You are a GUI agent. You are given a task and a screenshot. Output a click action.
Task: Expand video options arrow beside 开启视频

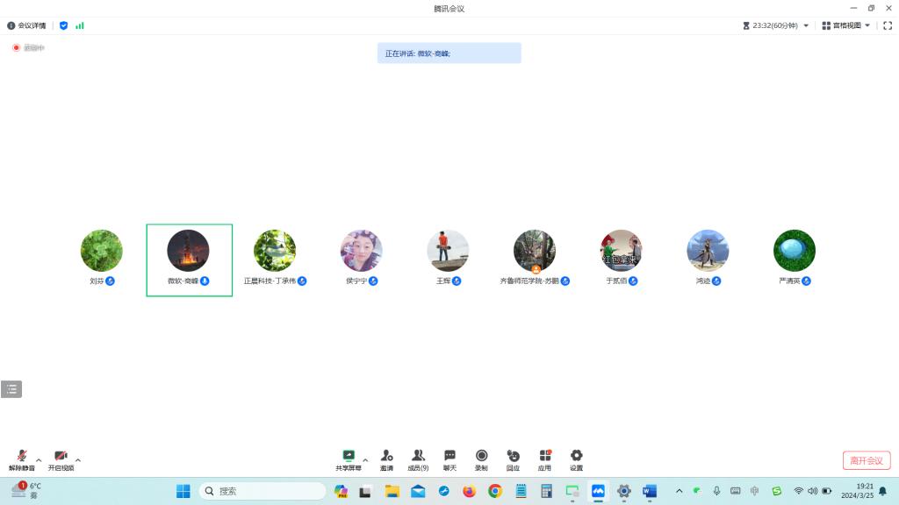click(78, 459)
